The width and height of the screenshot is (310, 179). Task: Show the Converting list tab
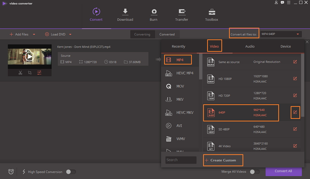click(x=142, y=34)
